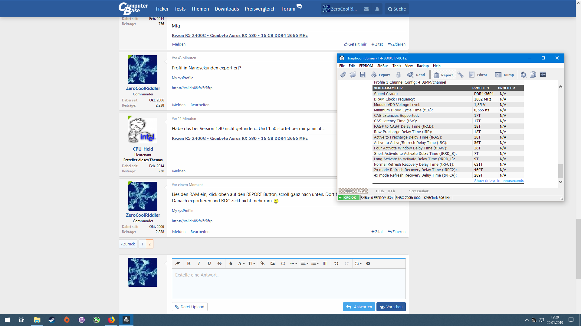Open the EEPROM menu in Thaiphoon Burner
This screenshot has height=326, width=581.
(366, 66)
